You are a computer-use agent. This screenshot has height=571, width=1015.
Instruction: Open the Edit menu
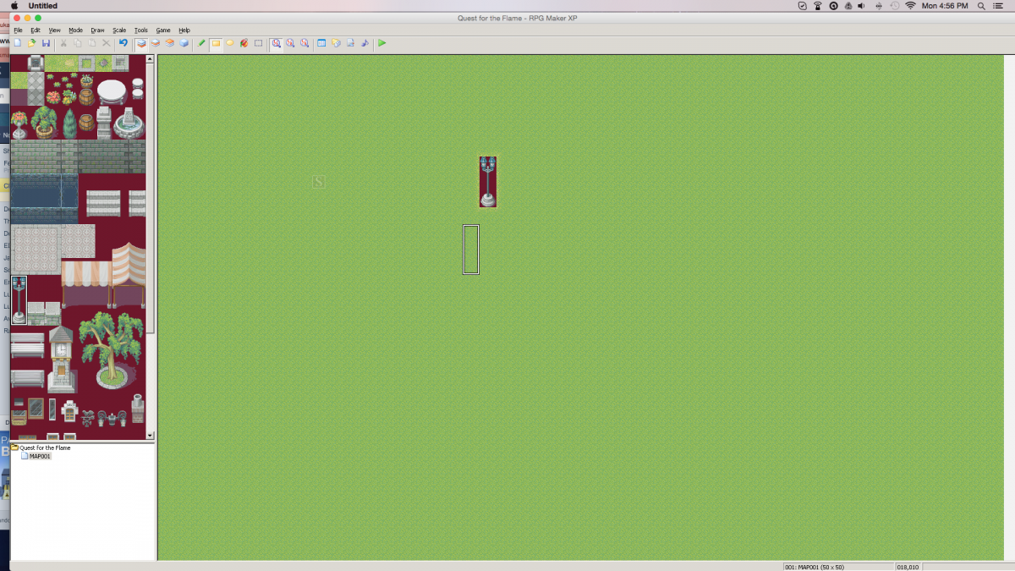click(36, 30)
